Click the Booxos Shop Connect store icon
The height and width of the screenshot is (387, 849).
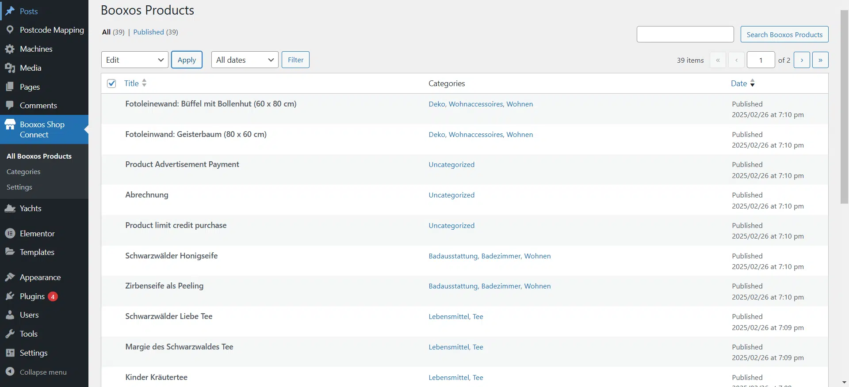(10, 125)
